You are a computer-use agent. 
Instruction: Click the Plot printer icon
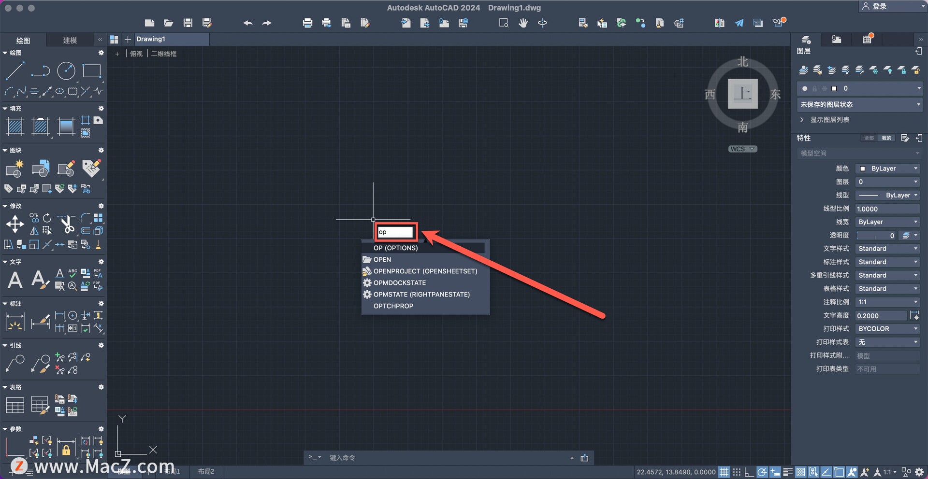click(307, 23)
